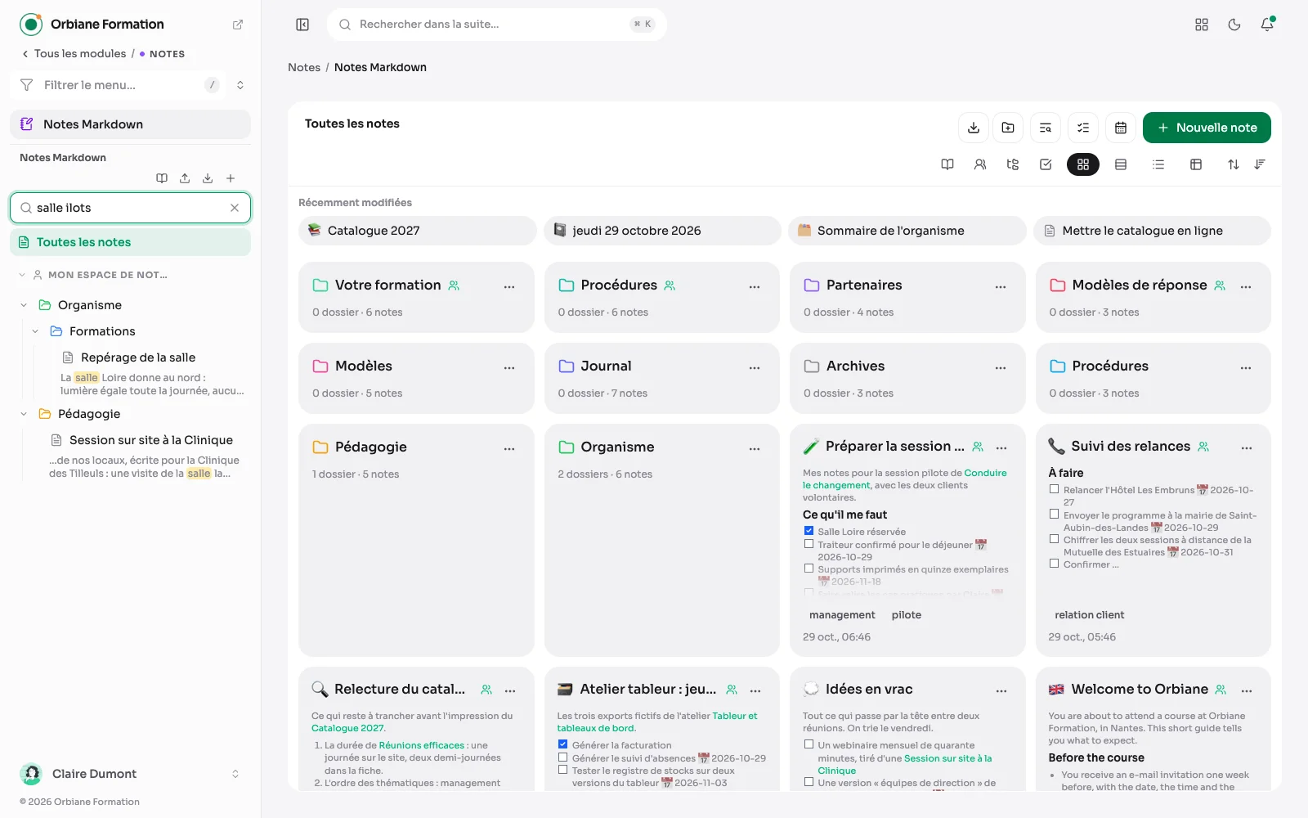
Task: Select the grid card view icon
Action: click(1083, 164)
